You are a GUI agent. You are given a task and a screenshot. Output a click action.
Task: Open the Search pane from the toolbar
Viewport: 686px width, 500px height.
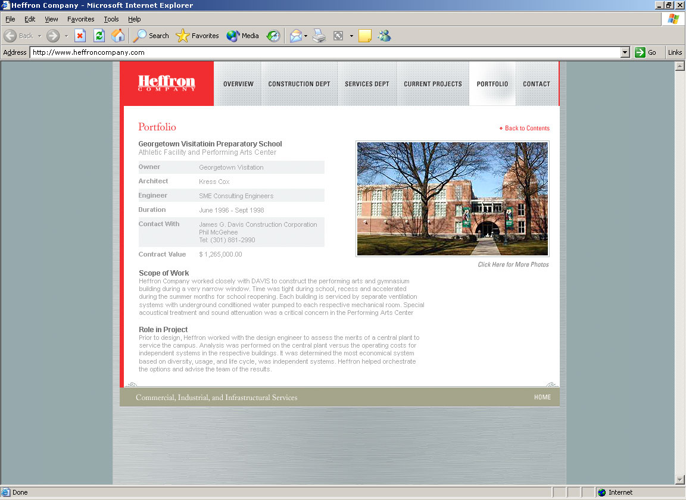(151, 36)
